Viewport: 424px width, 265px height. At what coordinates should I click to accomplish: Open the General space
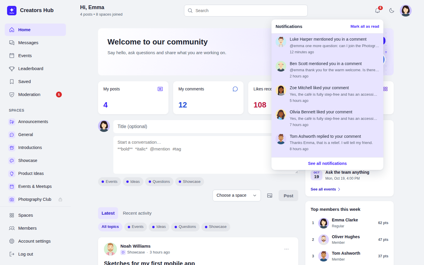coord(35,135)
